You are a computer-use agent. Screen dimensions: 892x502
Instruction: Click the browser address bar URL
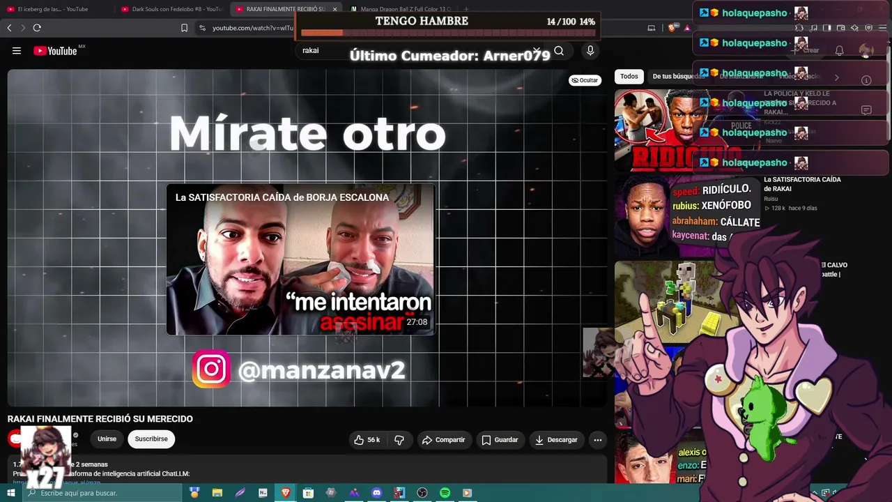253,28
